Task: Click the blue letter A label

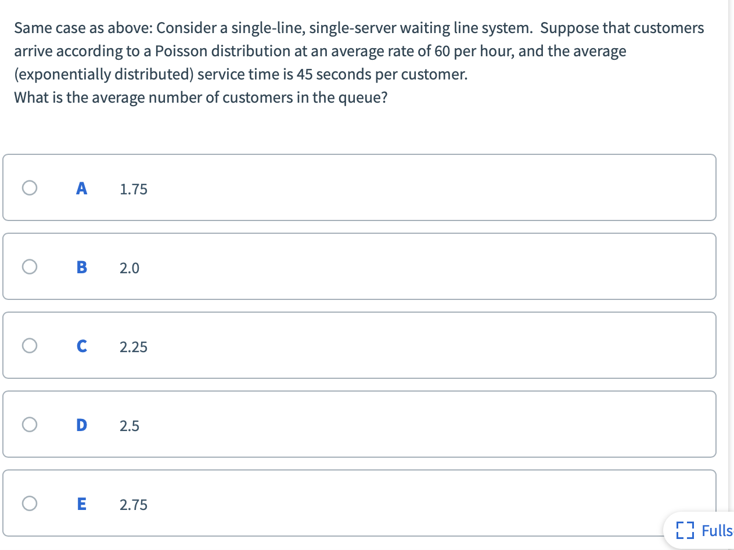Action: pos(81,187)
